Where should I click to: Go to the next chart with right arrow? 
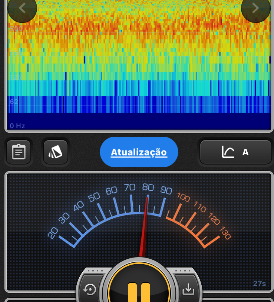(255, 8)
